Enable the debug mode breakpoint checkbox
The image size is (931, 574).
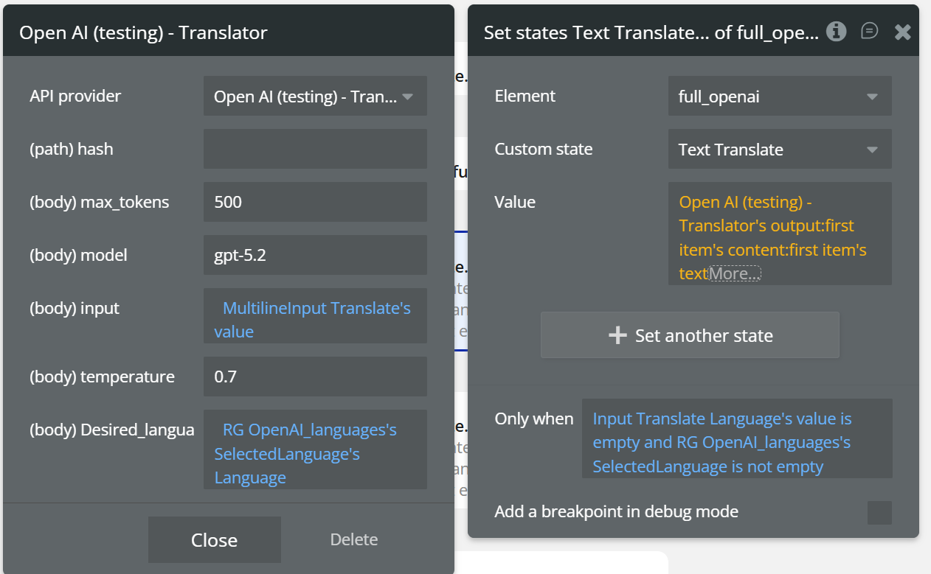pyautogui.click(x=879, y=512)
